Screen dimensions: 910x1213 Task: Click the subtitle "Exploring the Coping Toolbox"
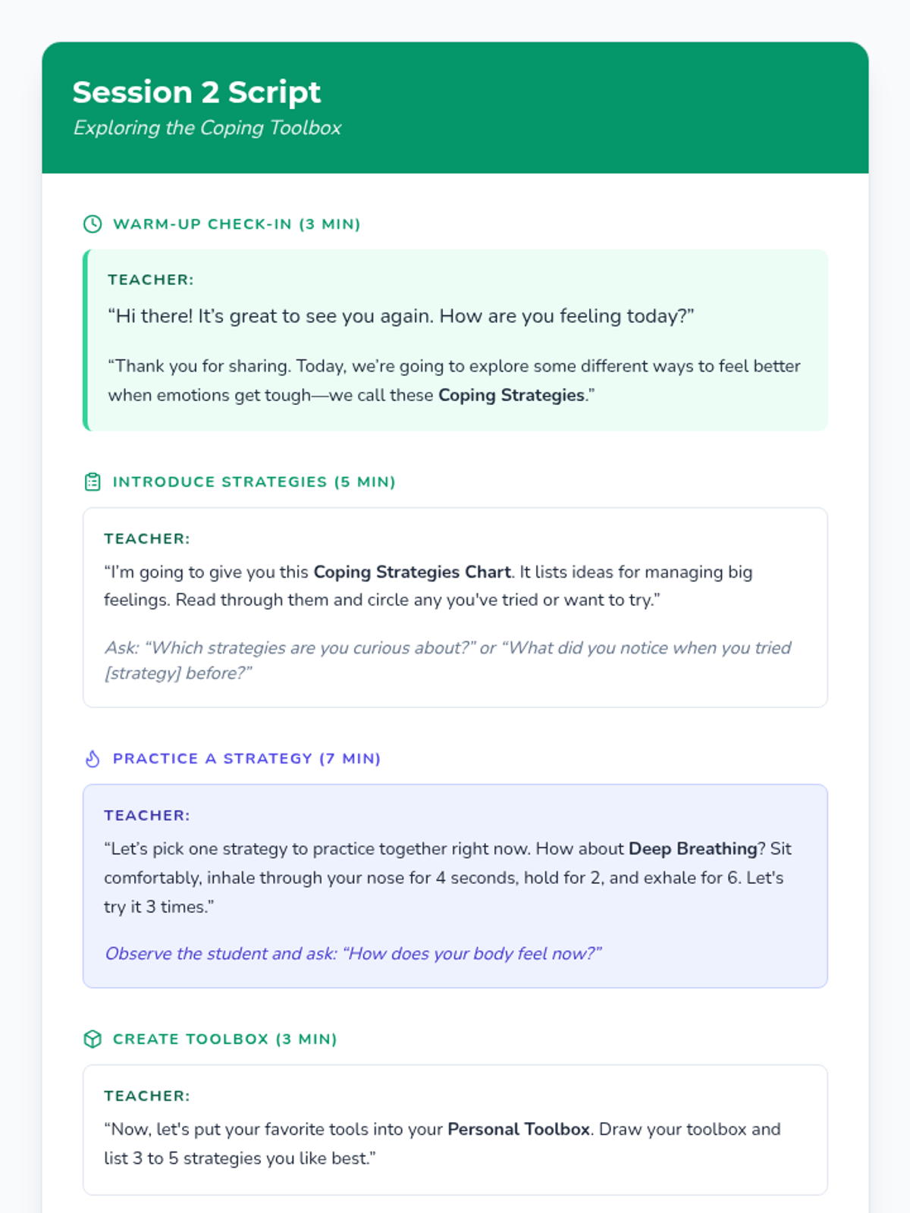[x=207, y=127]
